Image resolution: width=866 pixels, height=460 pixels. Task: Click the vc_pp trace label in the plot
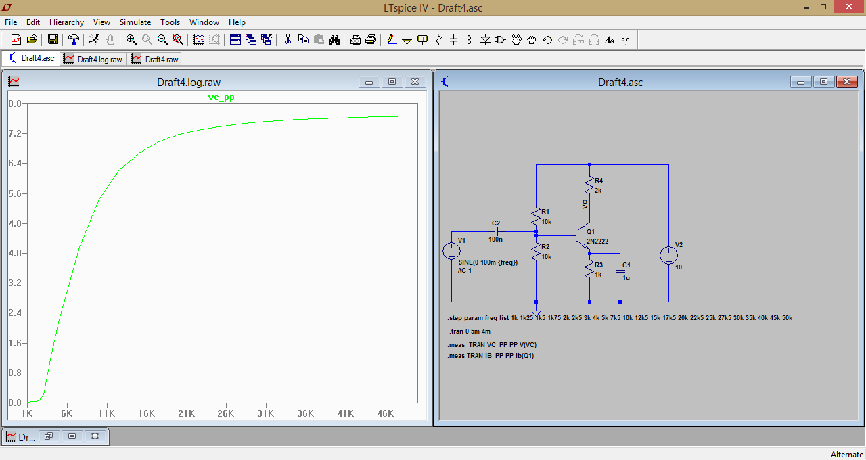[221, 97]
